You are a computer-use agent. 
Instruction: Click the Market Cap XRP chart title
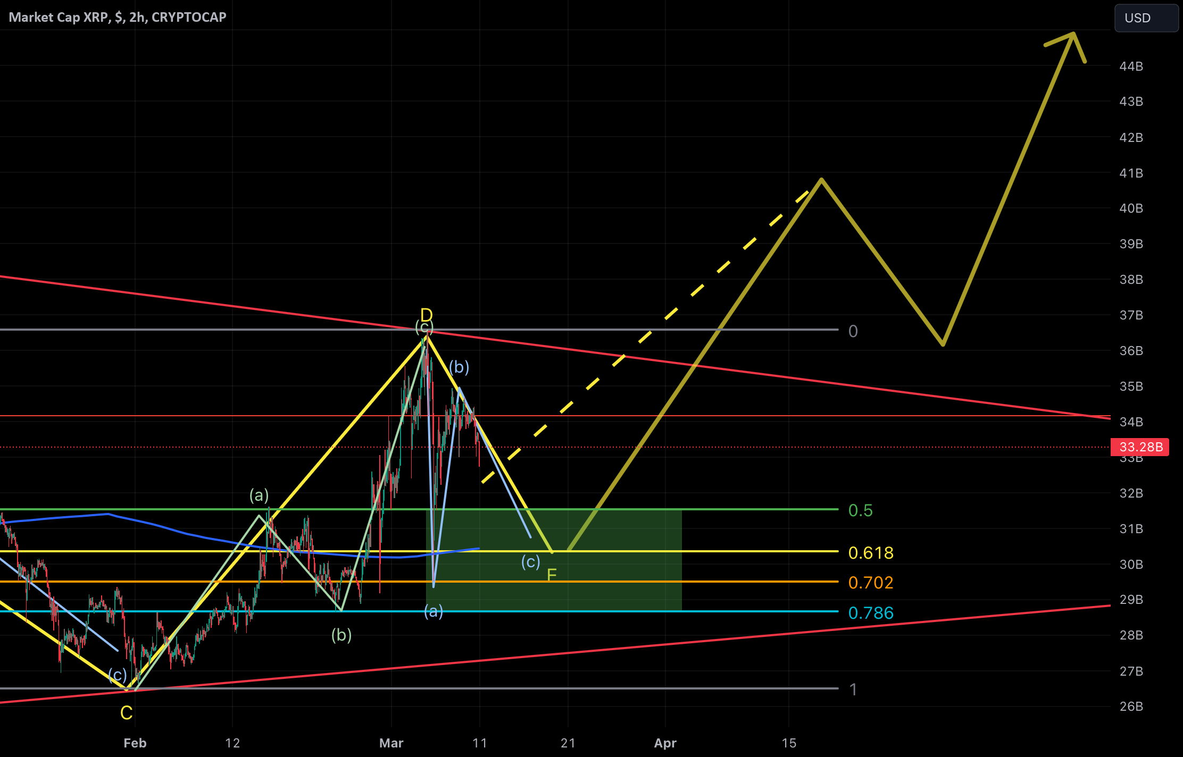tap(118, 17)
